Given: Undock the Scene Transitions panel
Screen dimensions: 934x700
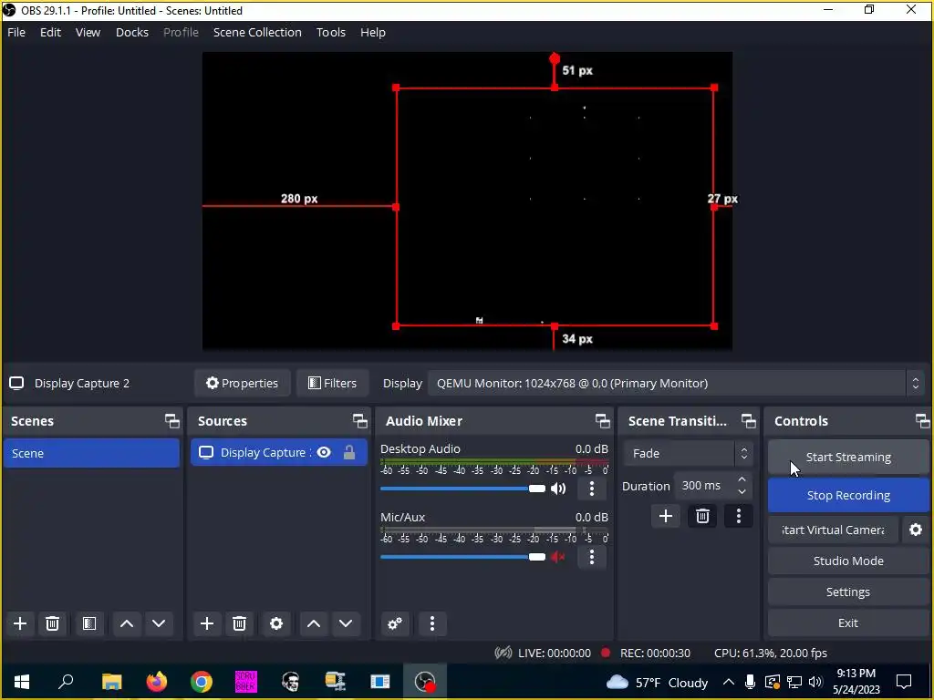Looking at the screenshot, I should [x=748, y=421].
